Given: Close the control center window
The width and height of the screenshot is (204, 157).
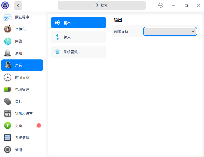Looking at the screenshot, I should coord(198,6).
